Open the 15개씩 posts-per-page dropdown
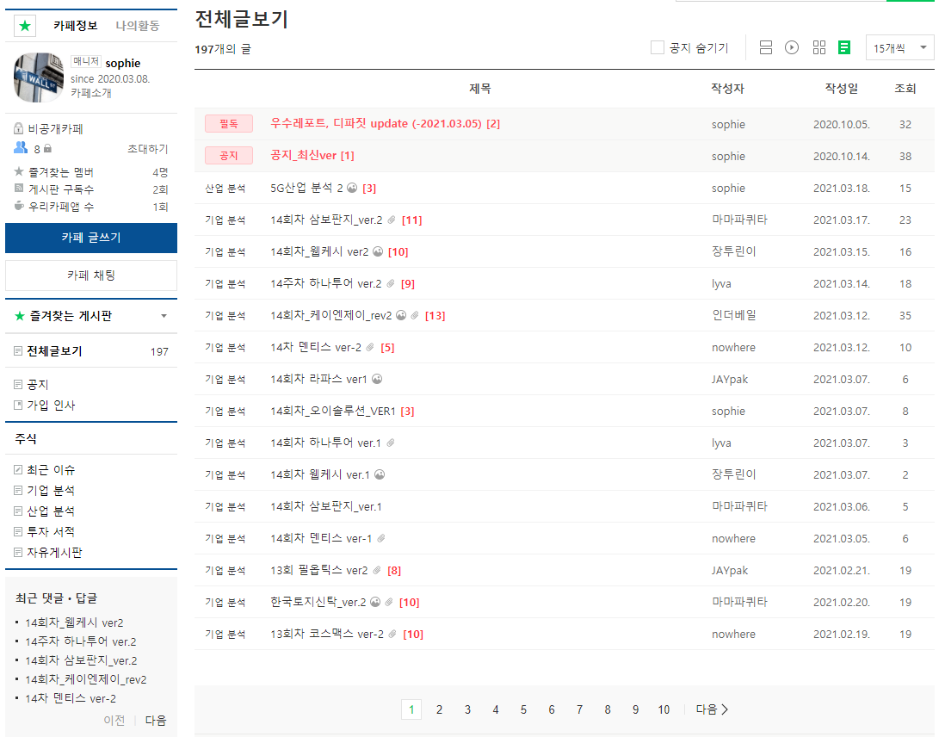 (899, 47)
